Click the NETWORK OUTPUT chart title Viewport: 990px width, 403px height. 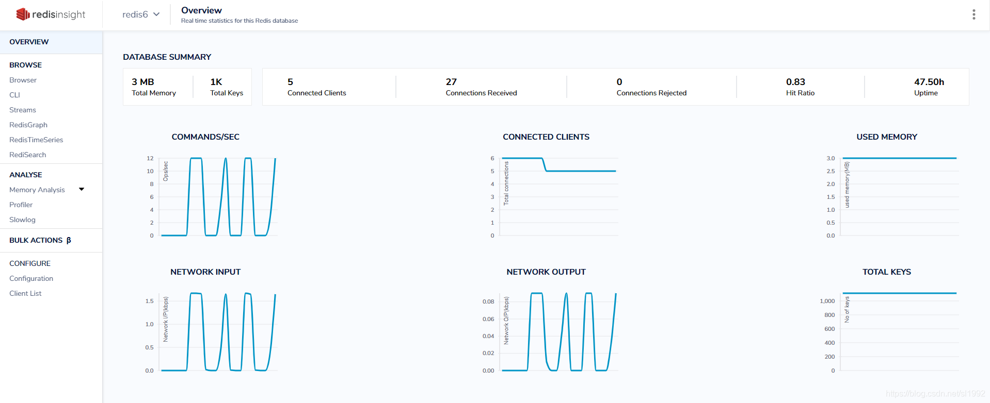click(x=546, y=272)
